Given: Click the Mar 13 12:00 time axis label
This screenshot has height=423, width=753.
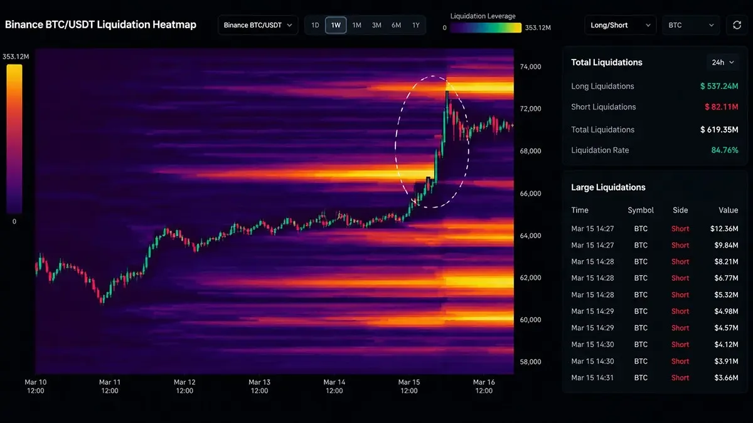Looking at the screenshot, I should click(259, 386).
